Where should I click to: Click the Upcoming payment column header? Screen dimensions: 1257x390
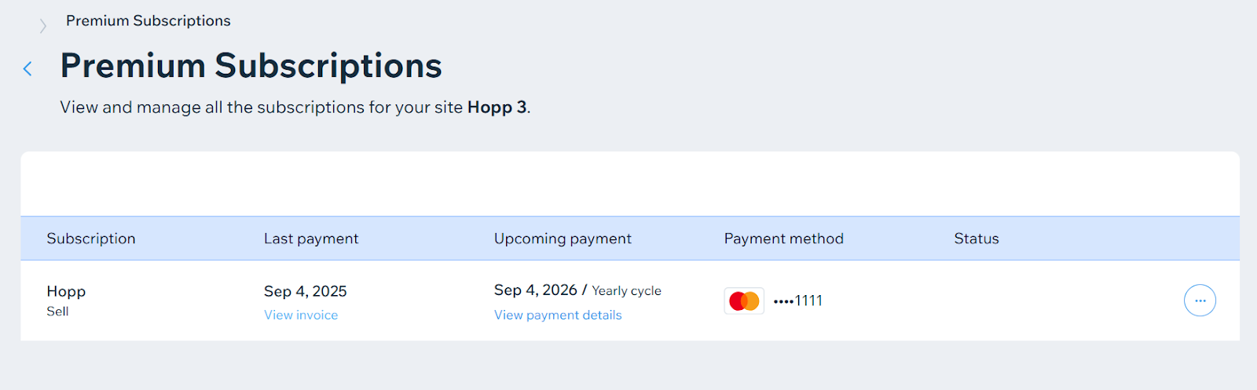(563, 239)
